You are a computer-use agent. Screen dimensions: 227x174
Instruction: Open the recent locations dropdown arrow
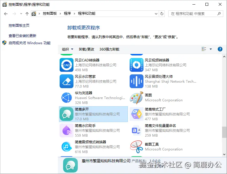point(21,14)
